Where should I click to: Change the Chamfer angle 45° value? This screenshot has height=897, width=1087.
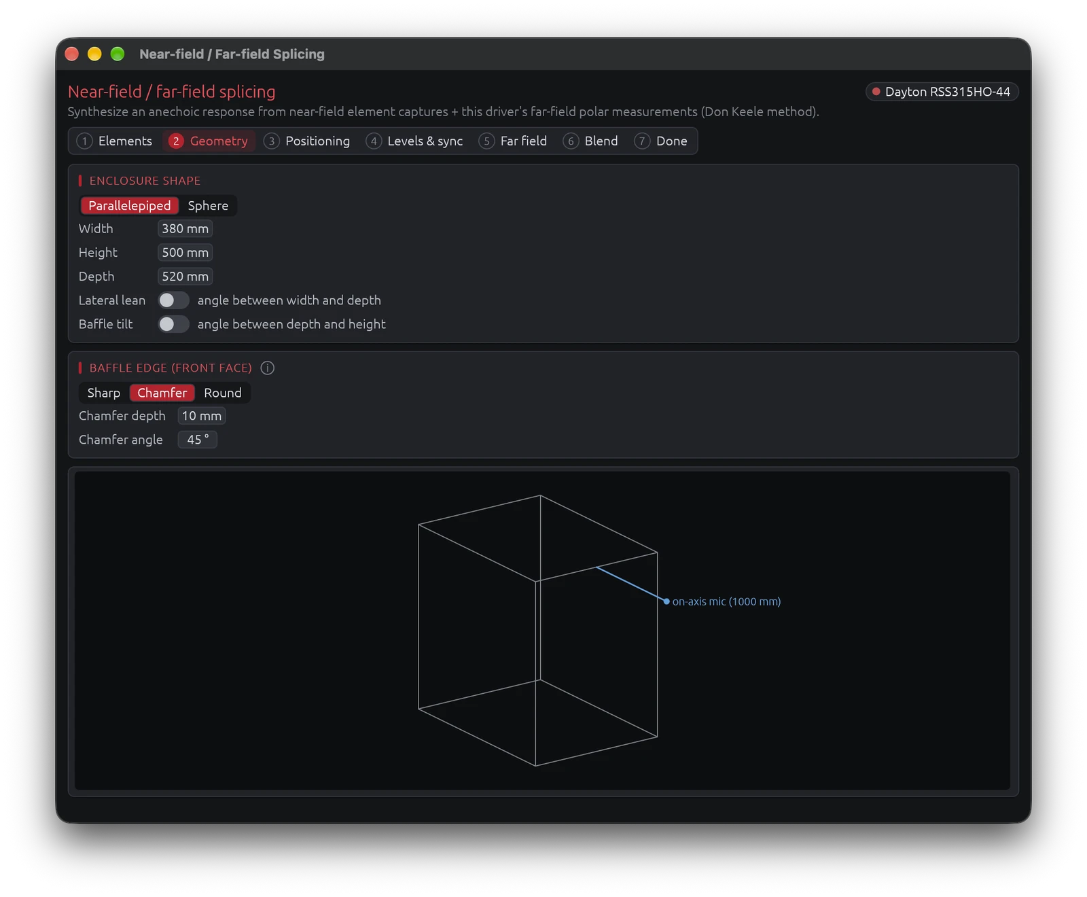(197, 440)
